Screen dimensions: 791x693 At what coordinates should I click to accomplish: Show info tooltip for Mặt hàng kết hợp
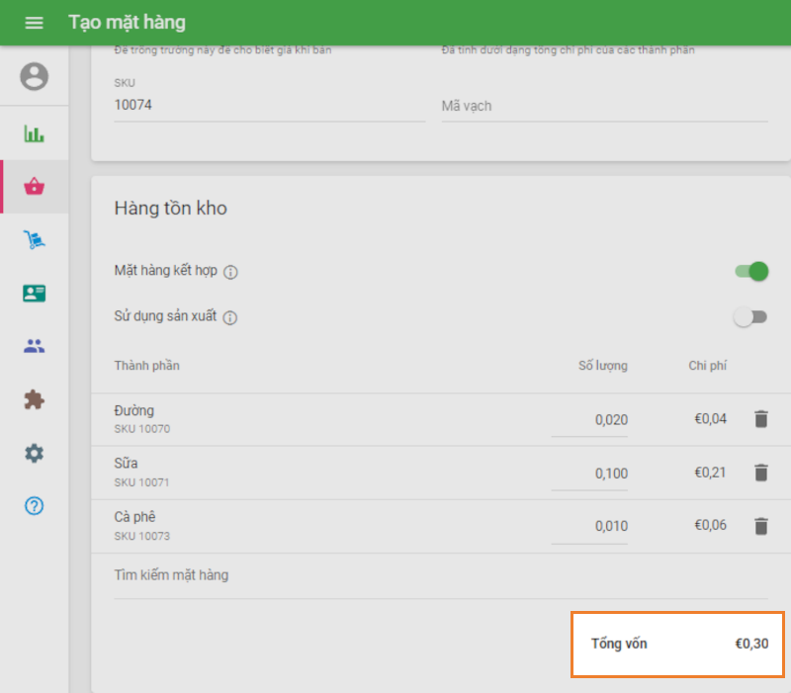click(x=230, y=272)
